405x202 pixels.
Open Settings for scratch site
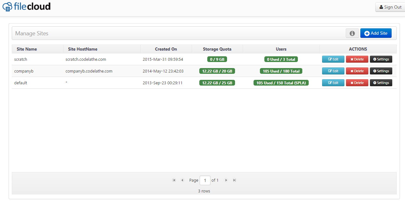(x=381, y=59)
